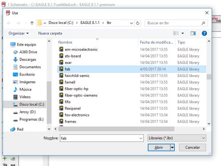Click the frames library file icon
The height and width of the screenshot is (166, 221).
61,121
